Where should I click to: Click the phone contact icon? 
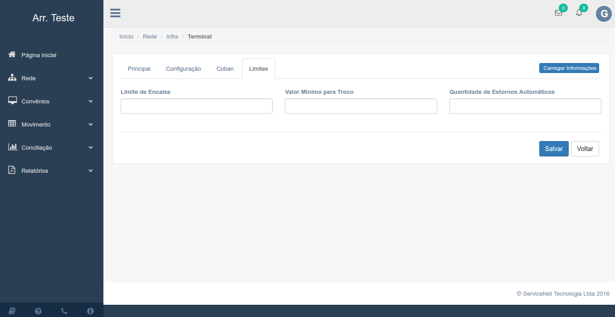[x=64, y=311]
